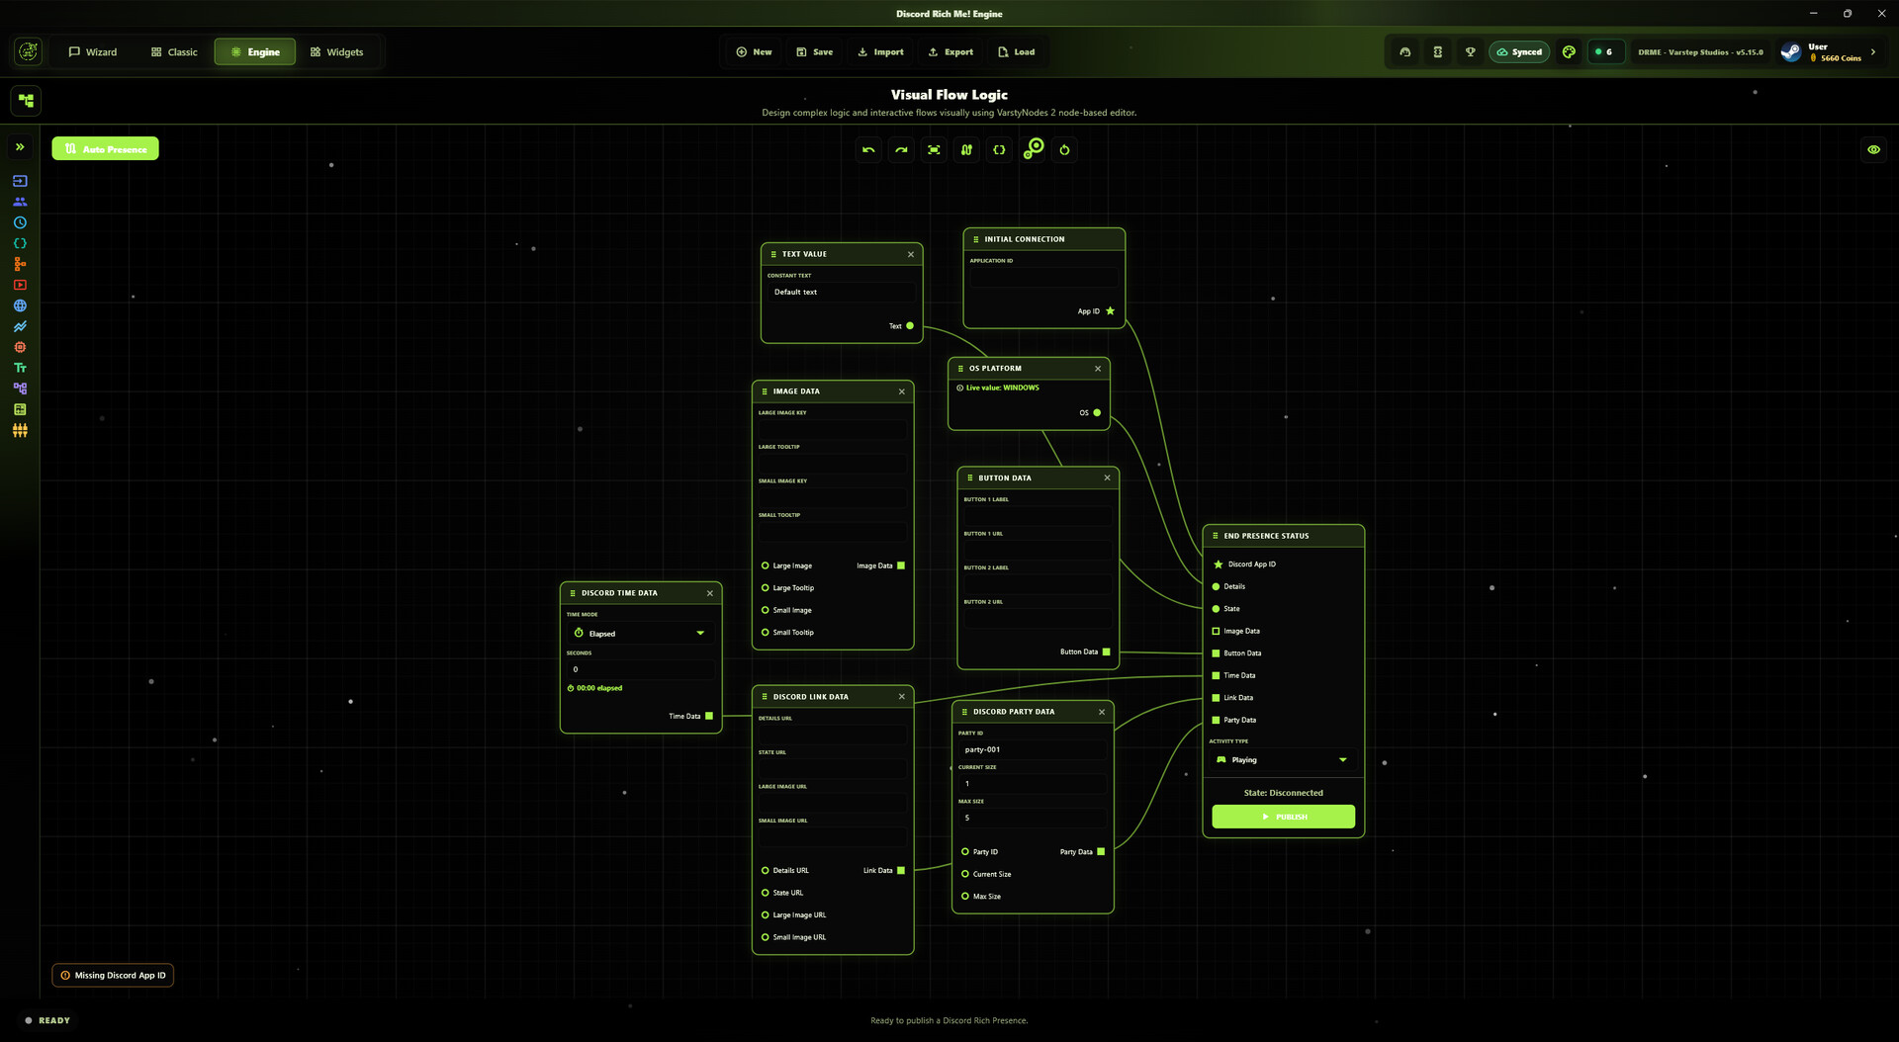Screen dimensions: 1899x1042
Task: Click the Synced cloud status button
Action: [1519, 52]
